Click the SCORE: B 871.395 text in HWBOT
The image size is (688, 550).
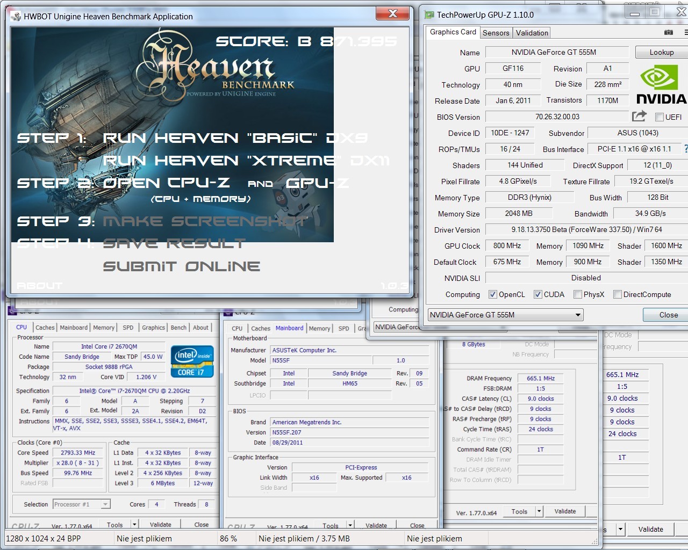click(306, 41)
